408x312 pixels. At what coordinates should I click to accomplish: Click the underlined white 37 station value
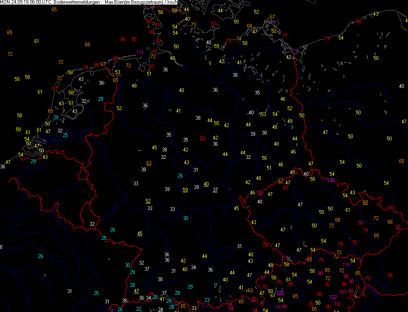pyautogui.click(x=215, y=190)
